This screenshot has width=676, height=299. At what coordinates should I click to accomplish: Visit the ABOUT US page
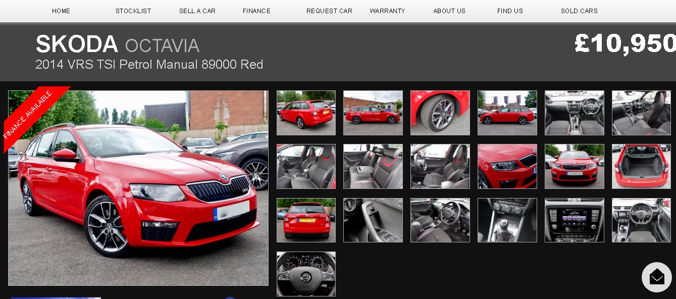pos(449,11)
